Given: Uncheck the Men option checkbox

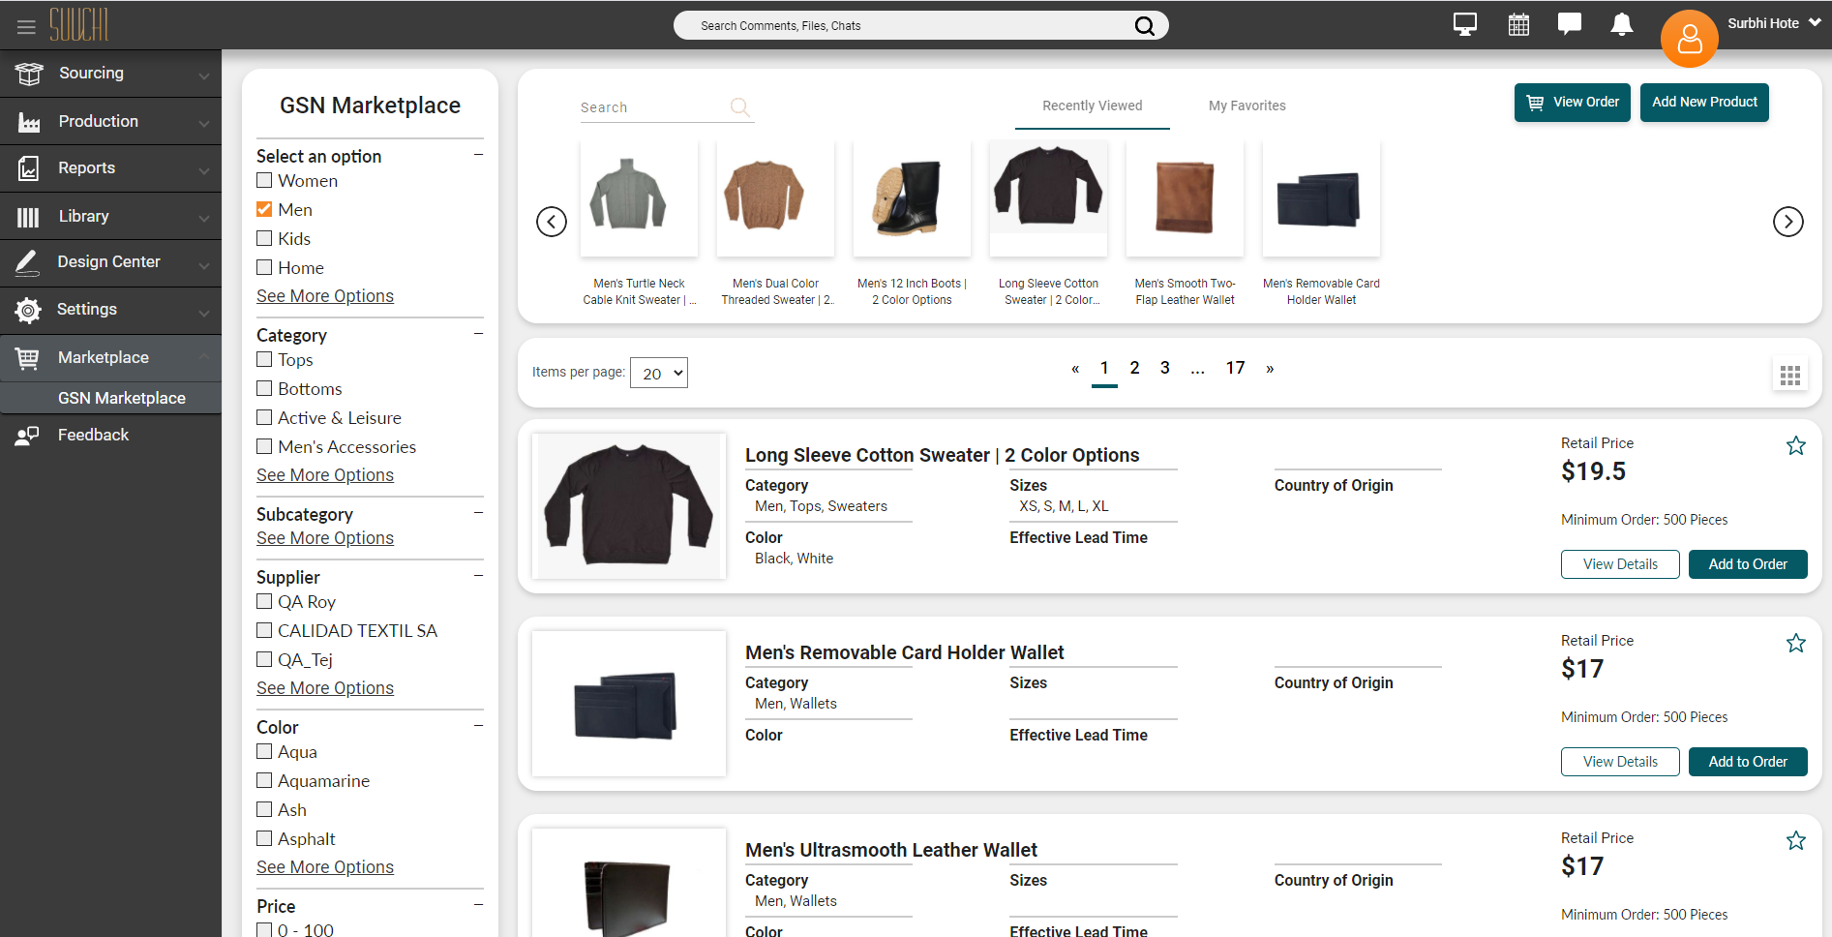Looking at the screenshot, I should (264, 209).
